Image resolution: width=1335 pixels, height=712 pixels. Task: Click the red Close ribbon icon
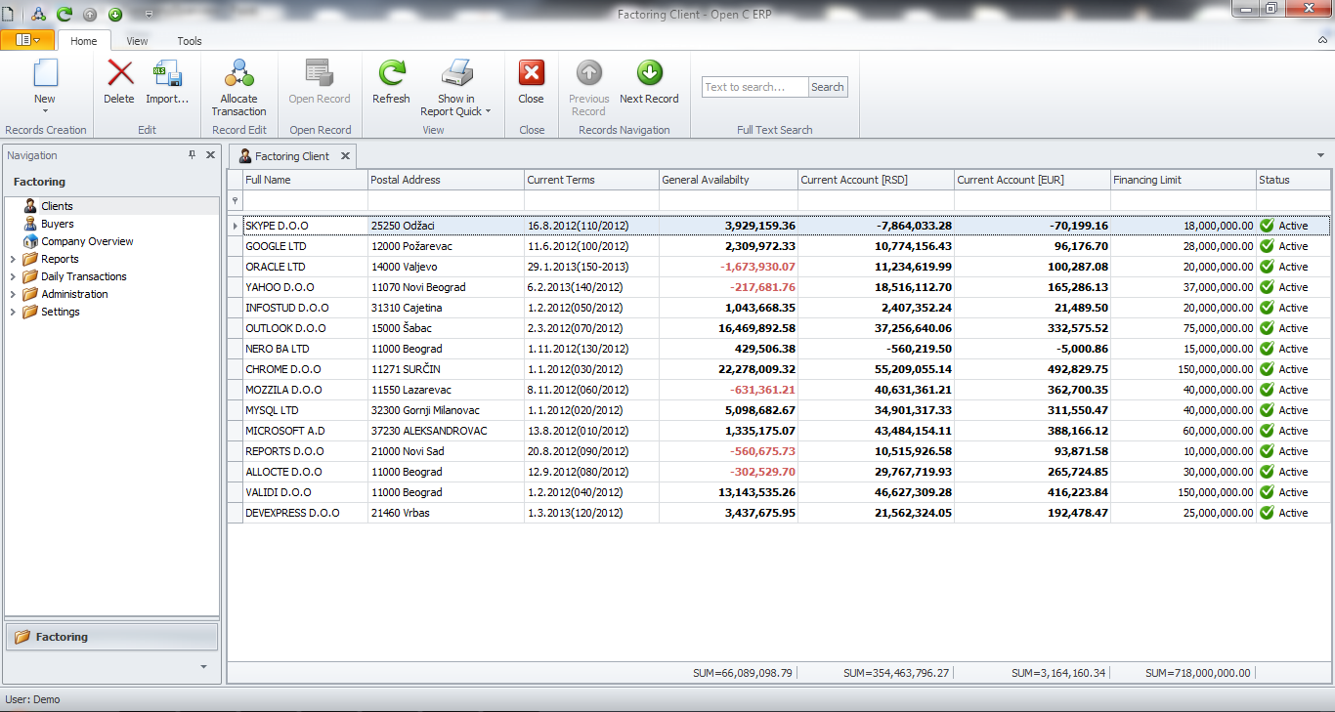click(x=532, y=73)
